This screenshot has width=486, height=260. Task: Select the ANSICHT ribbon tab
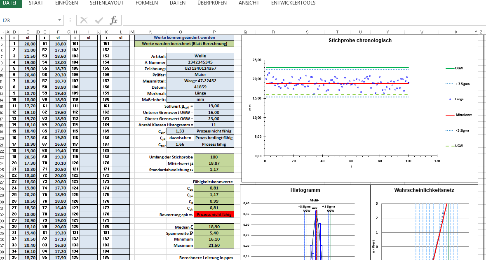pyautogui.click(x=249, y=3)
